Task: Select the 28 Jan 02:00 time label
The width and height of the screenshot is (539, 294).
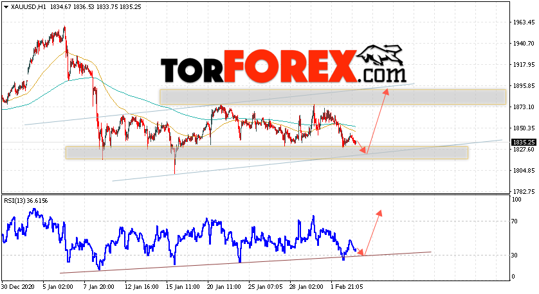Action: 306,286
